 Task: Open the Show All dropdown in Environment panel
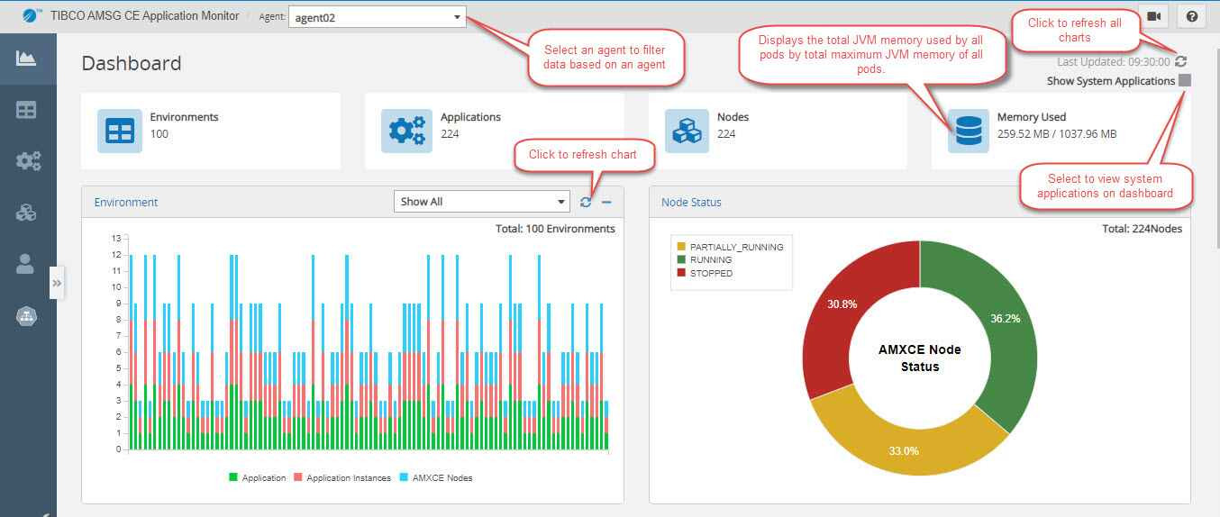[482, 202]
